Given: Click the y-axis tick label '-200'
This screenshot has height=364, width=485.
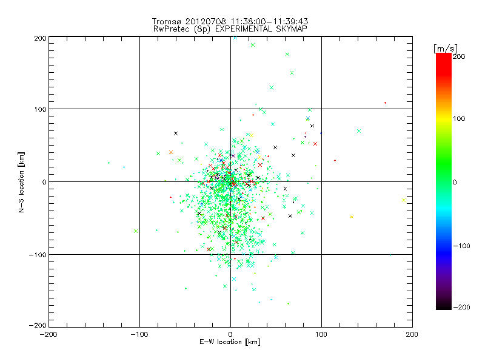Looking at the screenshot, I should tap(38, 325).
